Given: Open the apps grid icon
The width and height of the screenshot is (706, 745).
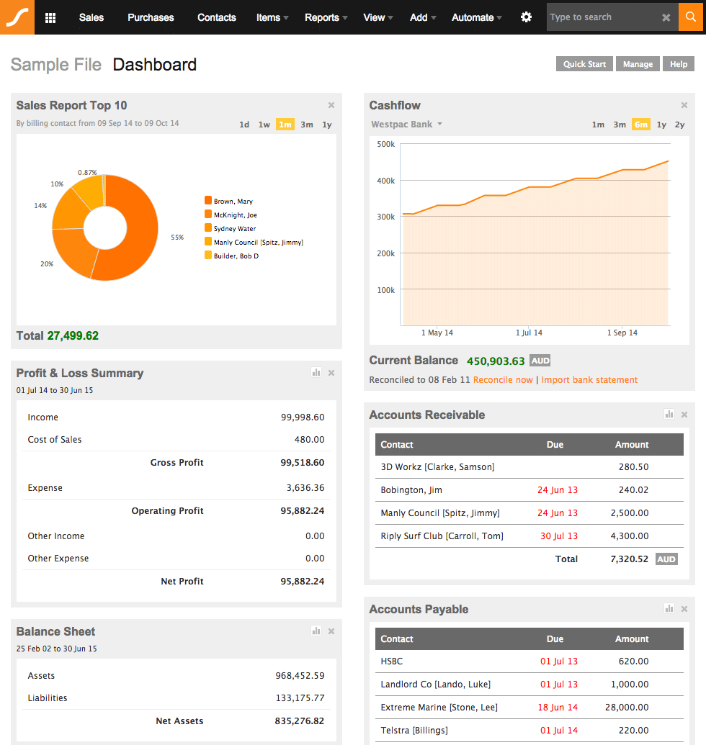Looking at the screenshot, I should (x=50, y=17).
